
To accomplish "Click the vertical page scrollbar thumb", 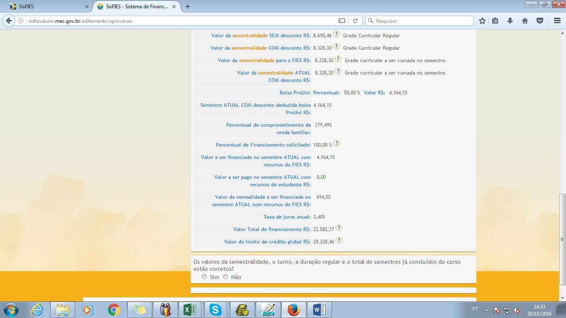I will coord(562,239).
